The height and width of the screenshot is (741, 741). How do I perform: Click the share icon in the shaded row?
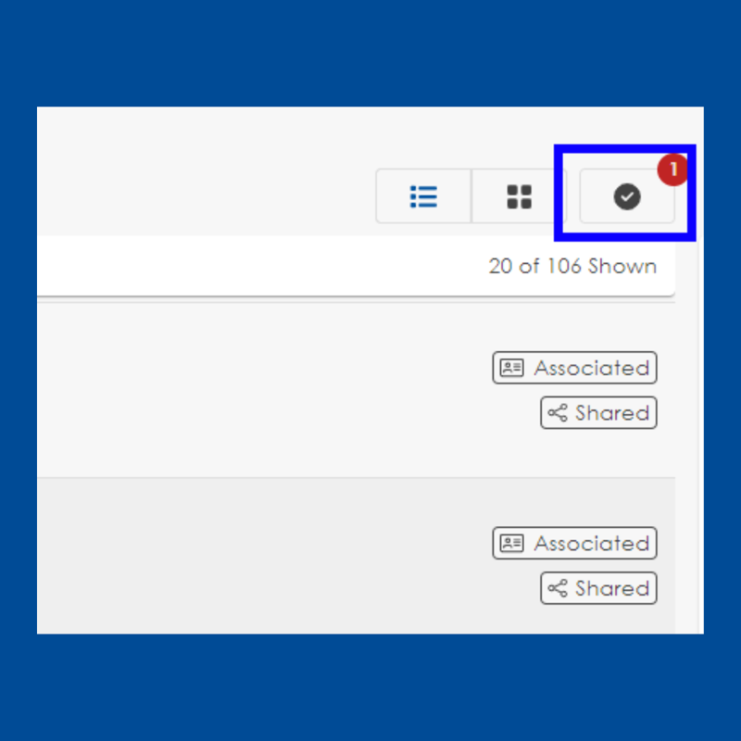(558, 588)
